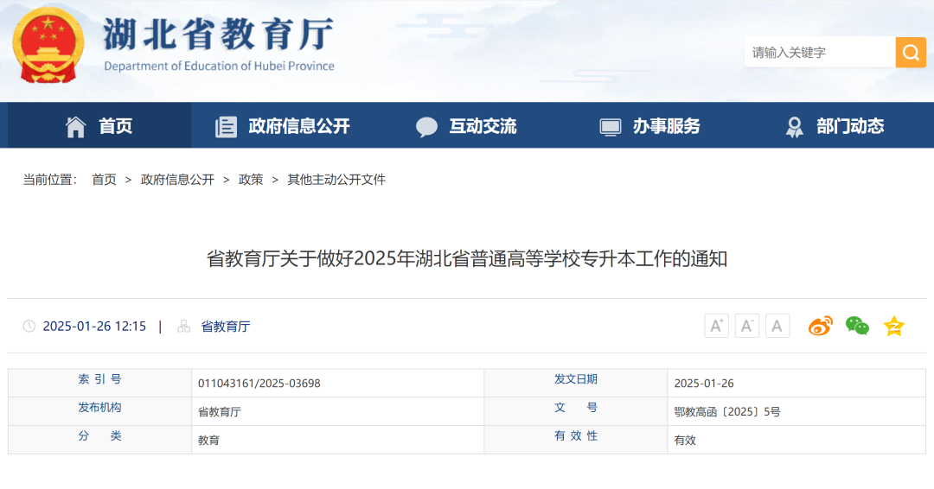
Task: Click the 发文日期 label cell
Action: 576,383
